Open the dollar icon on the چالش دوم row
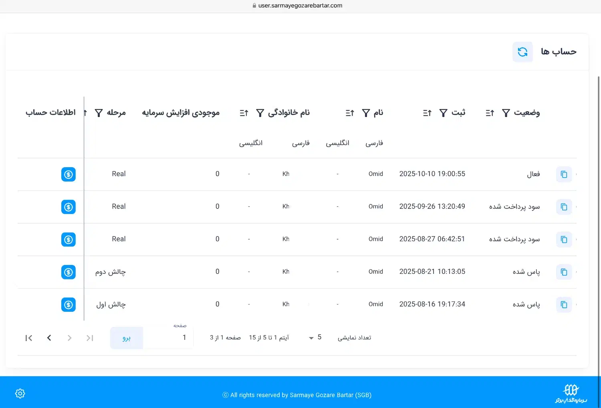Image resolution: width=601 pixels, height=408 pixels. coord(69,272)
